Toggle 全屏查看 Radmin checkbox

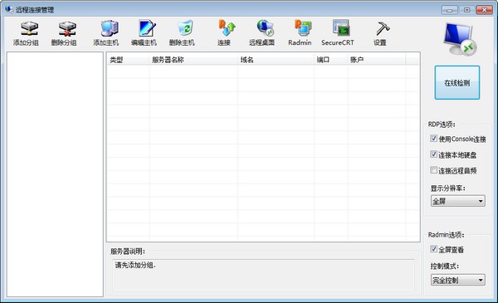[434, 249]
